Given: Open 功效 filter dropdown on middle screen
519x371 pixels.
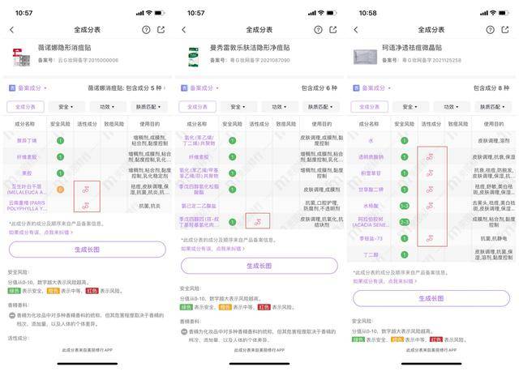Looking at the screenshot, I should click(279, 107).
